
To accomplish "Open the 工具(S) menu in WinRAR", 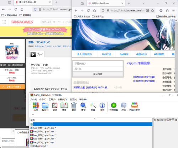I will [52, 99].
